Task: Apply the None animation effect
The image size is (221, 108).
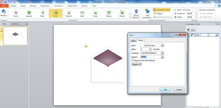Action: click(x=16, y=14)
